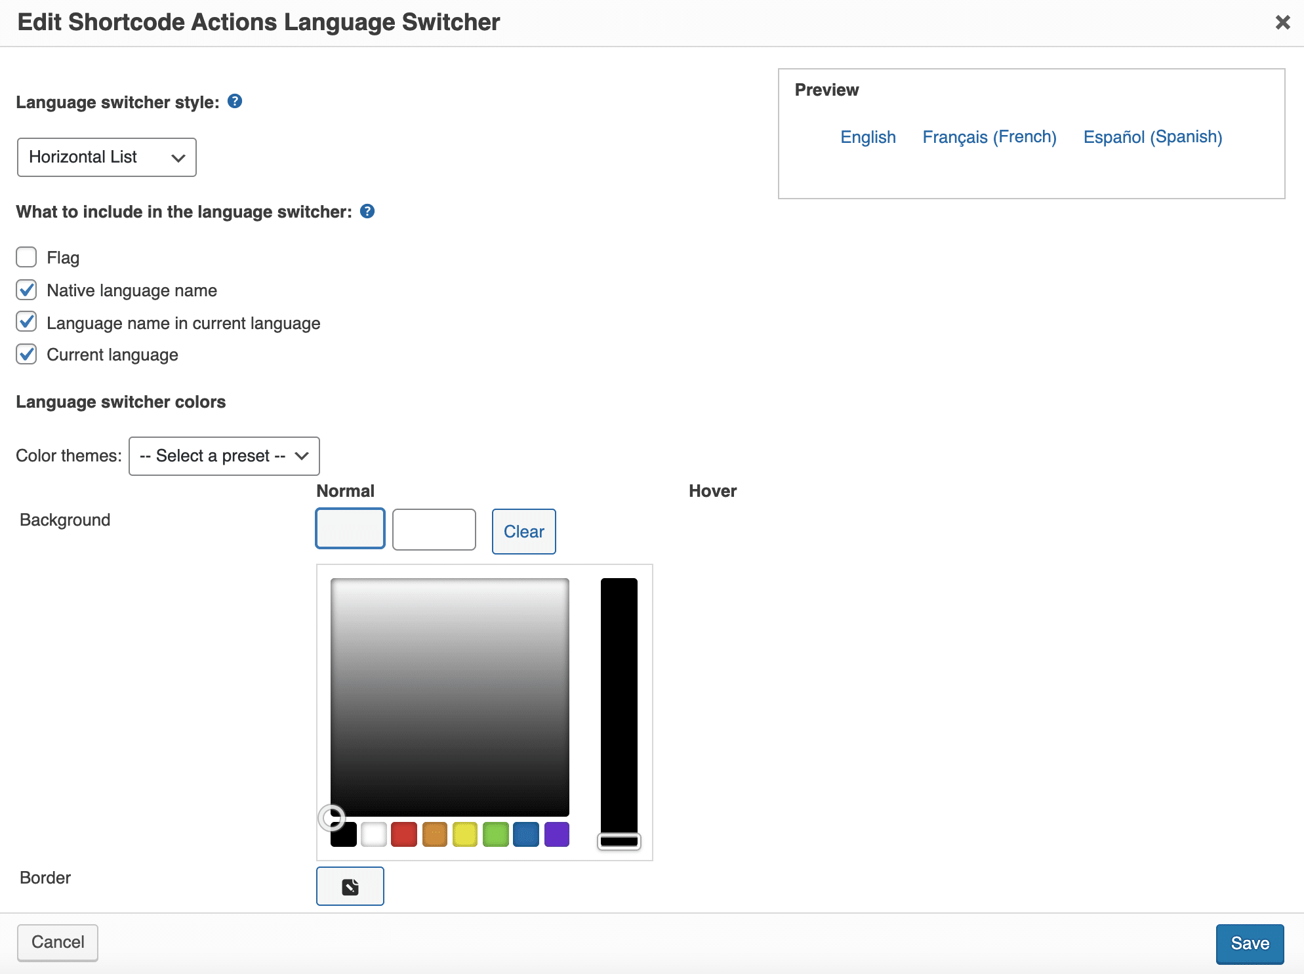This screenshot has width=1304, height=974.
Task: Enable the Flag checkbox
Action: (26, 257)
